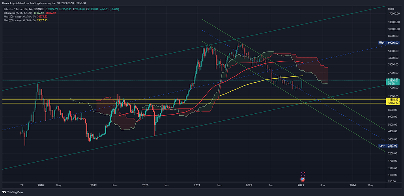The width and height of the screenshot is (404, 196).
Task: Click the 2023 label on time axis
Action: pyautogui.click(x=301, y=185)
